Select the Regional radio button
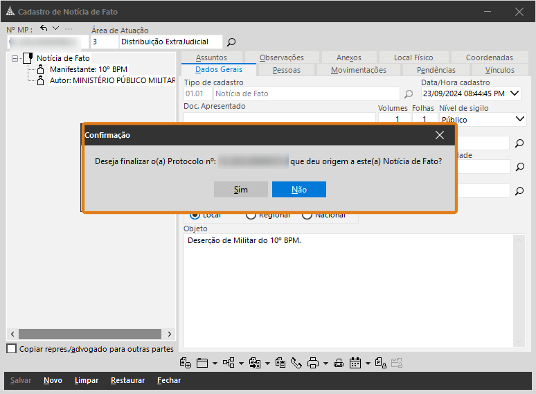This screenshot has width=536, height=394. [251, 215]
